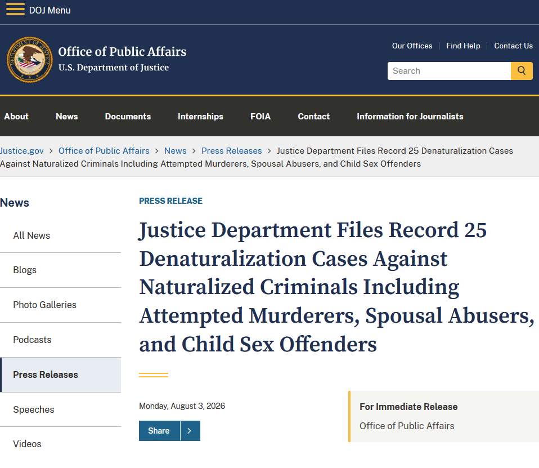Click U.S. Department of Justice subtitle
Image resolution: width=539 pixels, height=468 pixels.
point(114,68)
